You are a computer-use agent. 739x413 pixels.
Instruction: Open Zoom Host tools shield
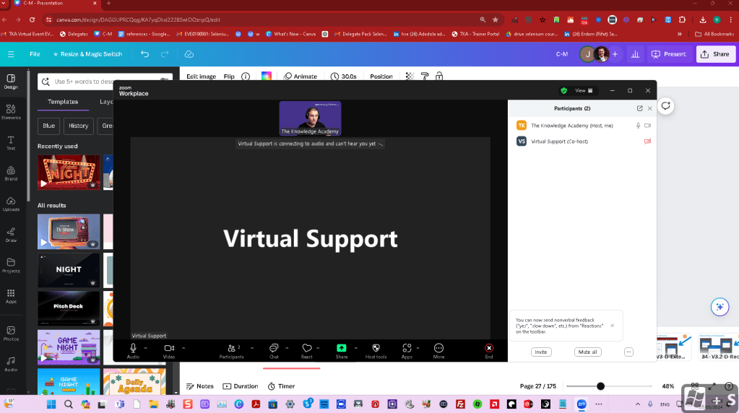[x=376, y=351]
